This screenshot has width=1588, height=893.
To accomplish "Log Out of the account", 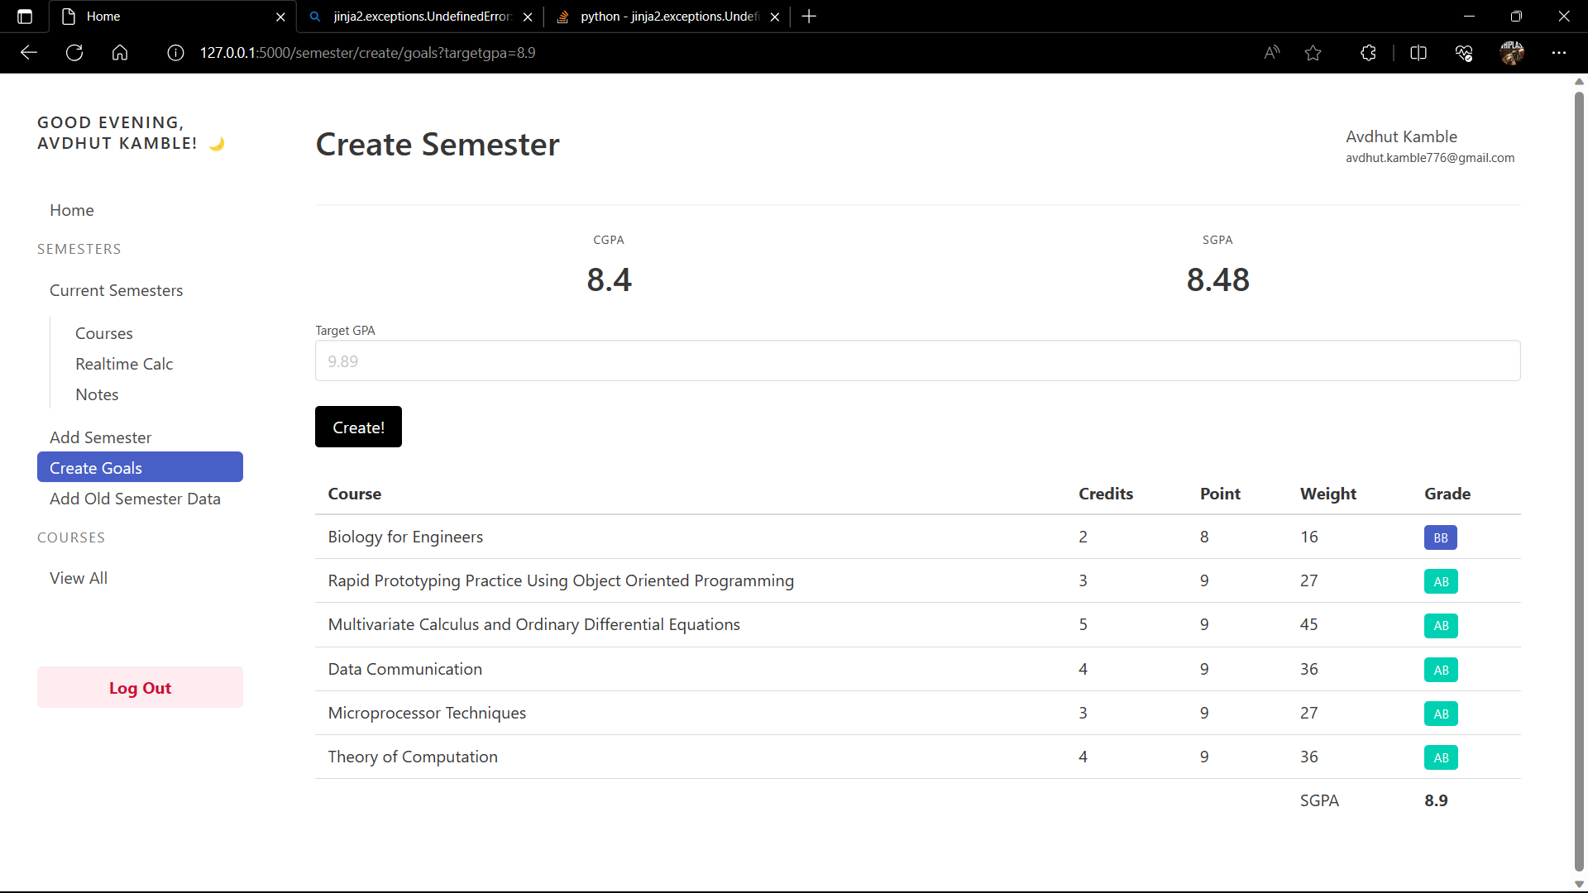I will 139,687.
